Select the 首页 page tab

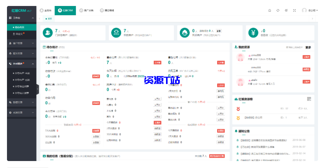click(x=49, y=19)
